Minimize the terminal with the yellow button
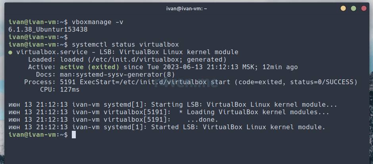 (344, 8)
